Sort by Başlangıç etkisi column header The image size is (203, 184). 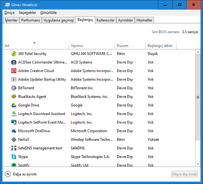(161, 45)
